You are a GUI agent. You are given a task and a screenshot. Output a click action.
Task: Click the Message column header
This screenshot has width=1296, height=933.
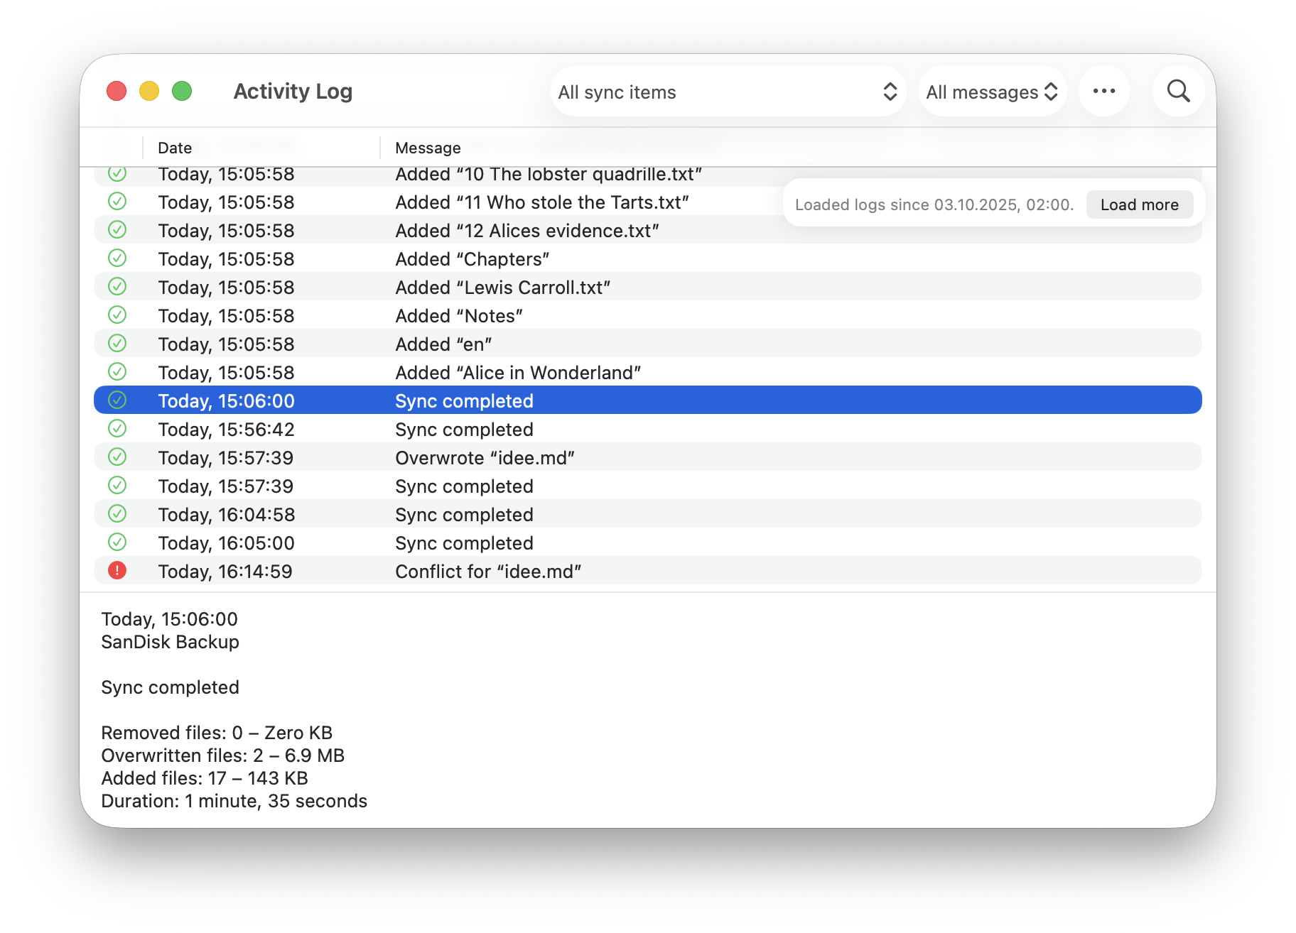pyautogui.click(x=428, y=148)
